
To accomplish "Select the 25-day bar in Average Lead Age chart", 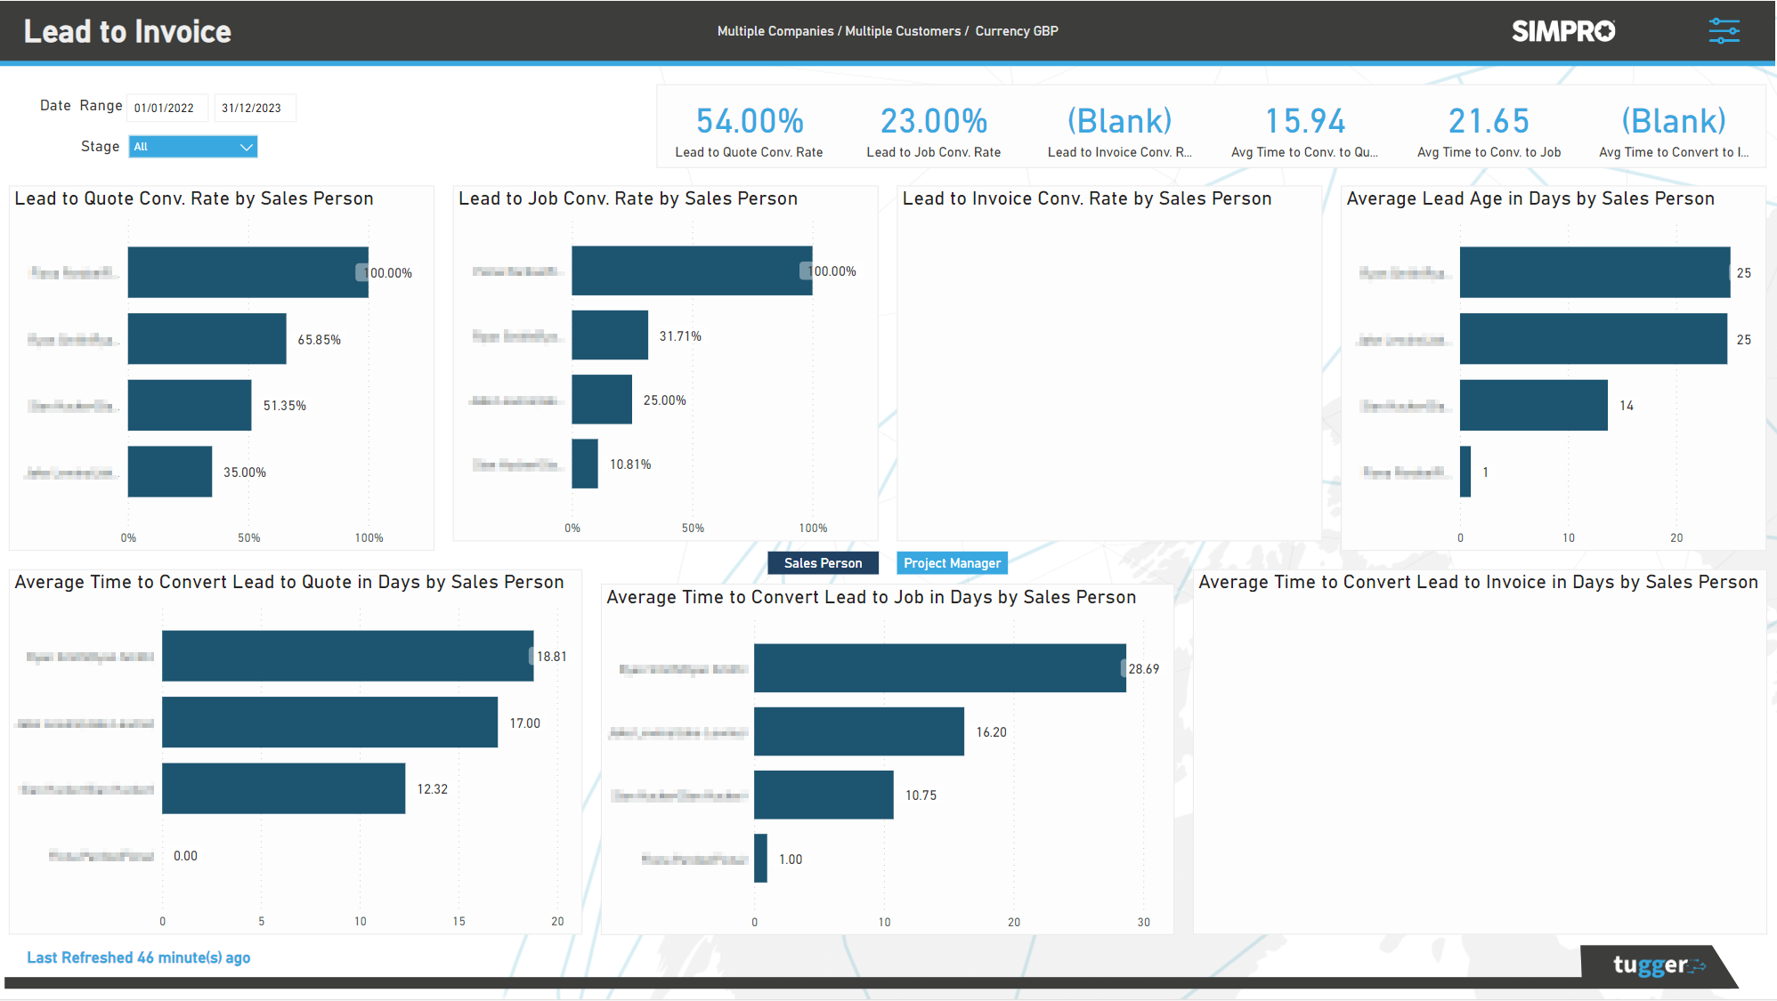I will (1594, 272).
